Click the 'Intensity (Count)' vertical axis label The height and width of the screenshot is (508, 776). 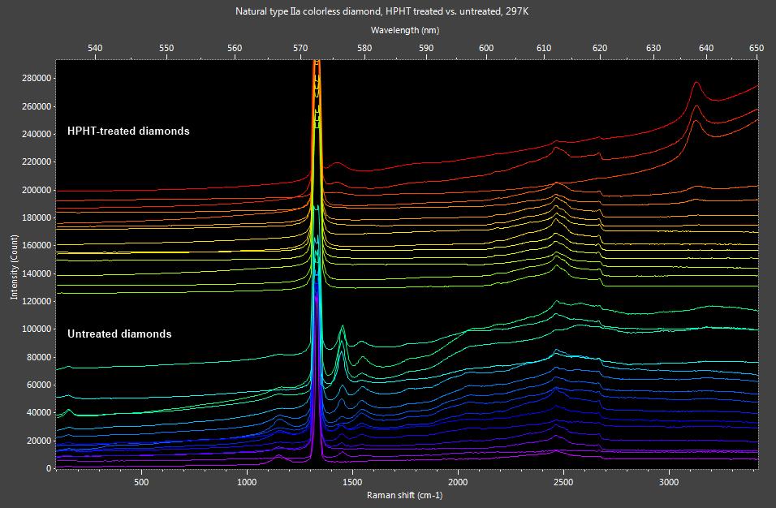(14, 267)
